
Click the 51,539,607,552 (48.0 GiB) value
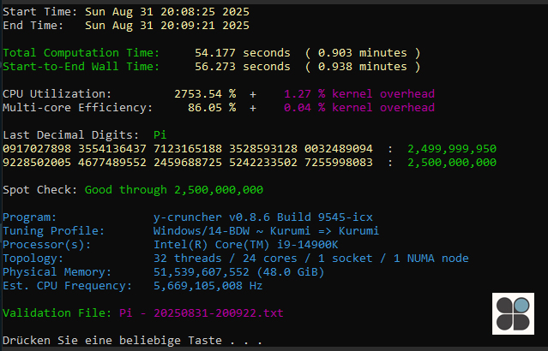[x=239, y=272]
